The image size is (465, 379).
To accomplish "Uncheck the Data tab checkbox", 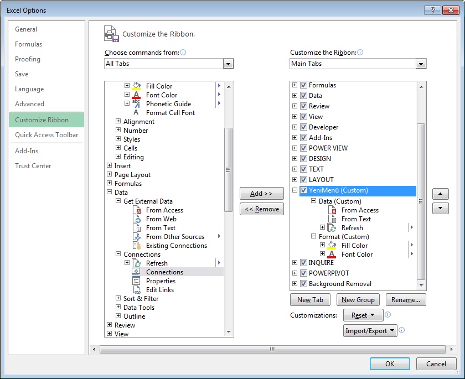I will (x=303, y=95).
